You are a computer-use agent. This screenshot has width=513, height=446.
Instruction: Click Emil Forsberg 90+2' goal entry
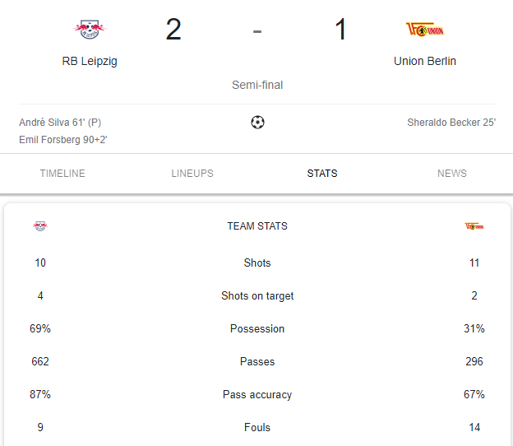(63, 140)
